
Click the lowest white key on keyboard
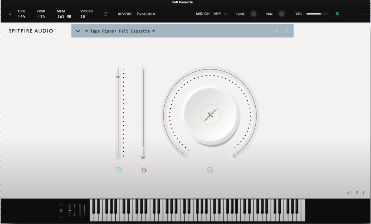click(x=92, y=217)
